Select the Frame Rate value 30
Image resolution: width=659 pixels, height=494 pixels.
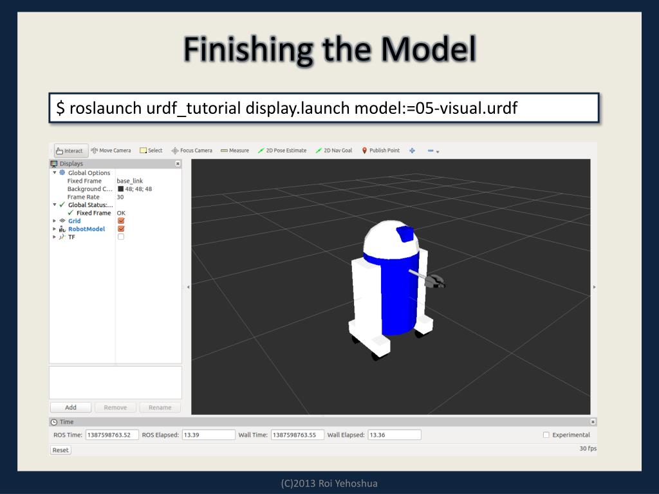tap(120, 197)
